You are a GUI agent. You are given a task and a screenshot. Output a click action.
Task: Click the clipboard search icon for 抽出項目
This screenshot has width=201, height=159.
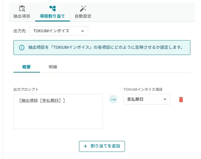[x=22, y=9]
